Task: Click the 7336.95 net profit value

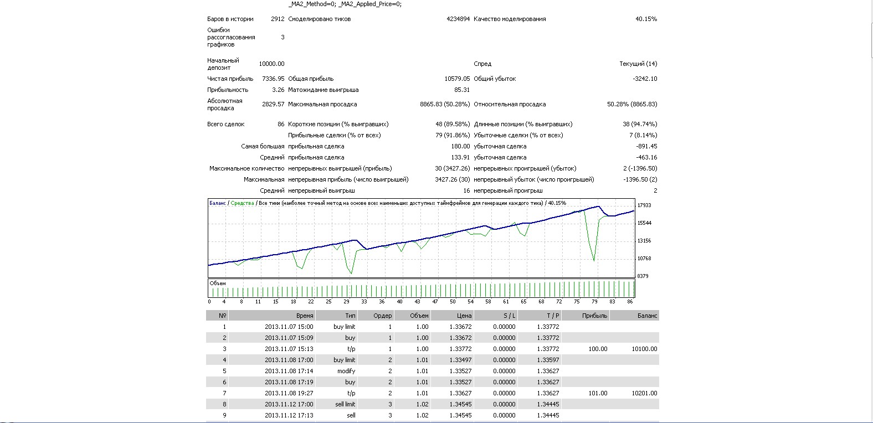Action: (x=273, y=79)
